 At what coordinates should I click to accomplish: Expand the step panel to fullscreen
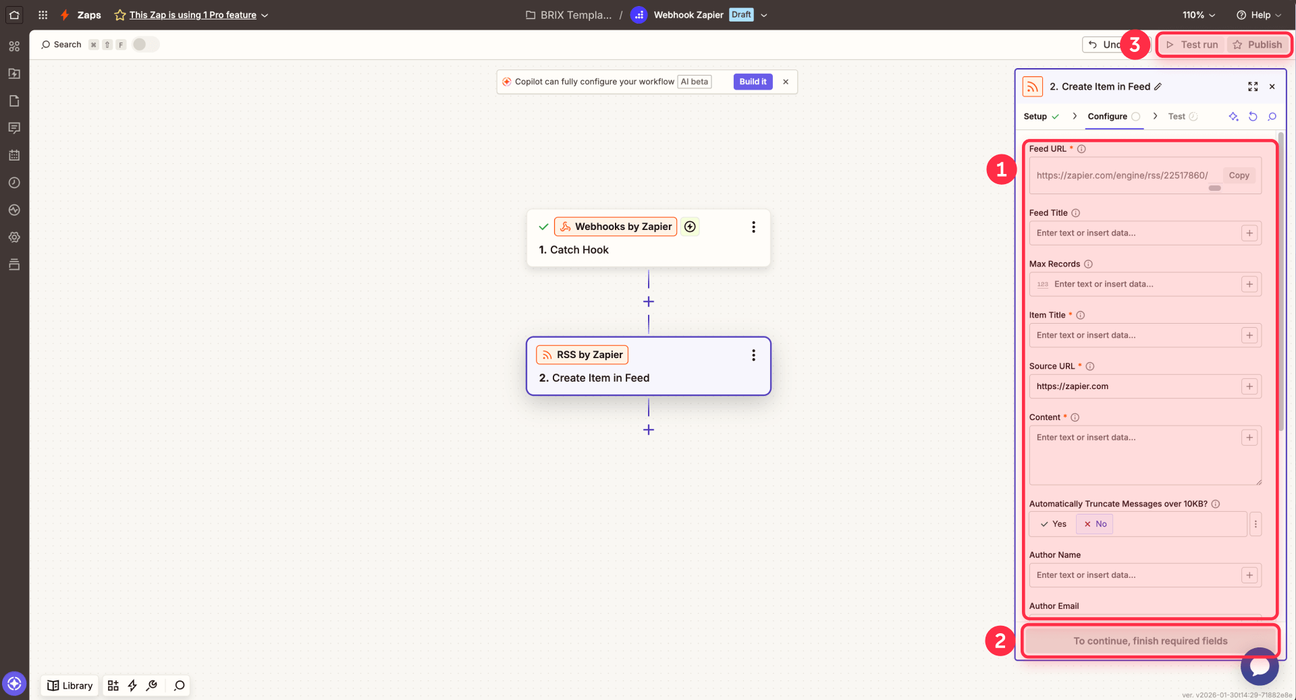coord(1253,86)
